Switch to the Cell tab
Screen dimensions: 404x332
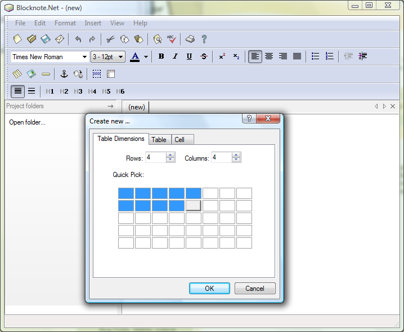pos(182,140)
